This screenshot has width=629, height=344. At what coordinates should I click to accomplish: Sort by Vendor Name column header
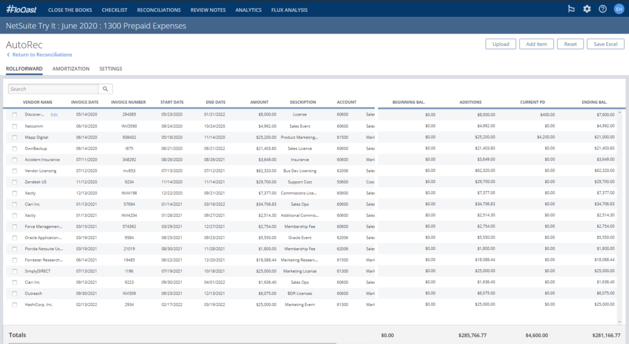(x=37, y=102)
